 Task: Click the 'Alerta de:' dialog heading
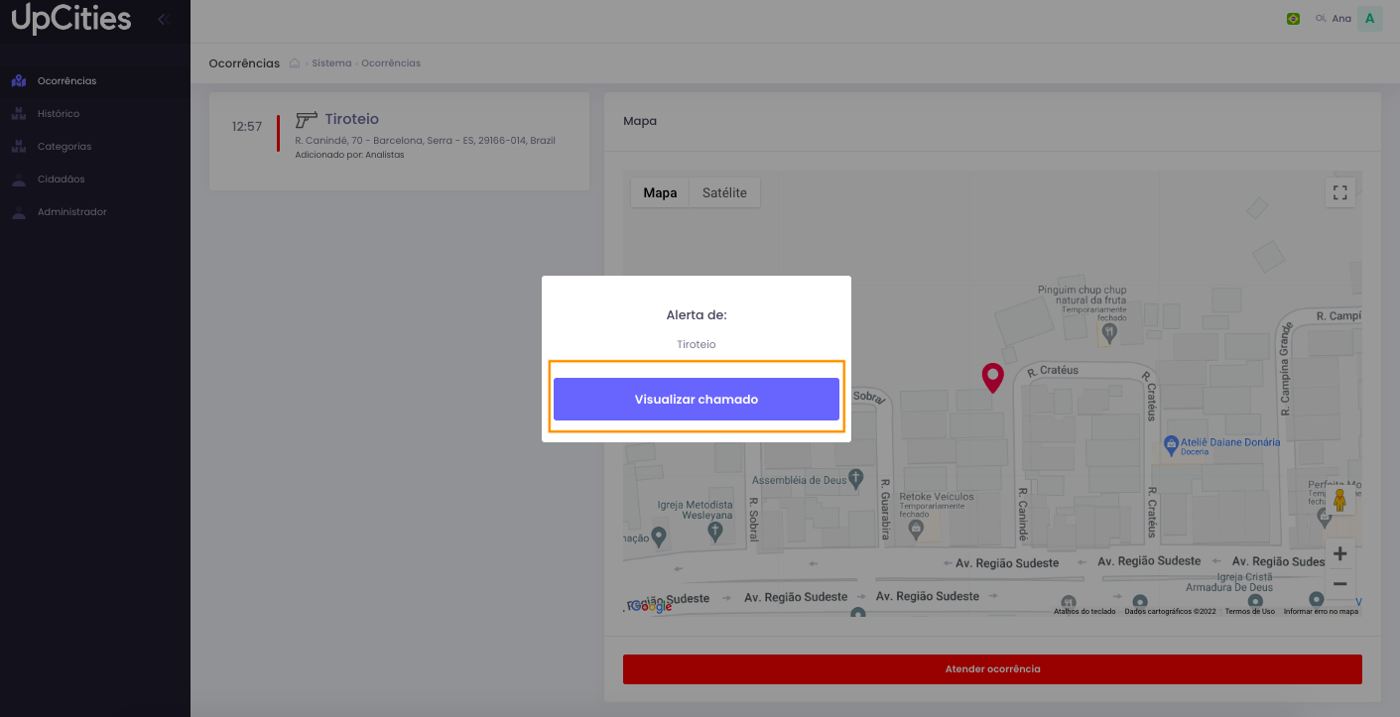pos(697,315)
